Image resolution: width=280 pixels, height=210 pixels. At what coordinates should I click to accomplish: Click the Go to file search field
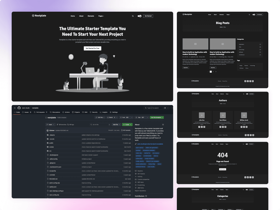100,125
